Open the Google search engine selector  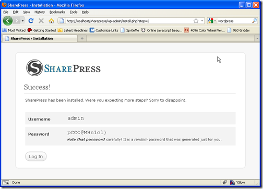[x=212, y=21]
